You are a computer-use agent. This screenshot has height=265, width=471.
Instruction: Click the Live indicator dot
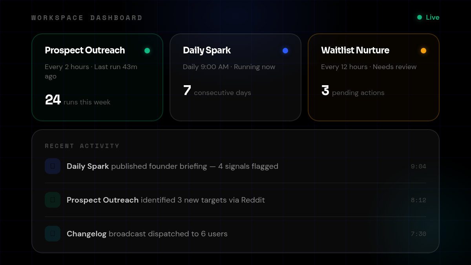(419, 17)
